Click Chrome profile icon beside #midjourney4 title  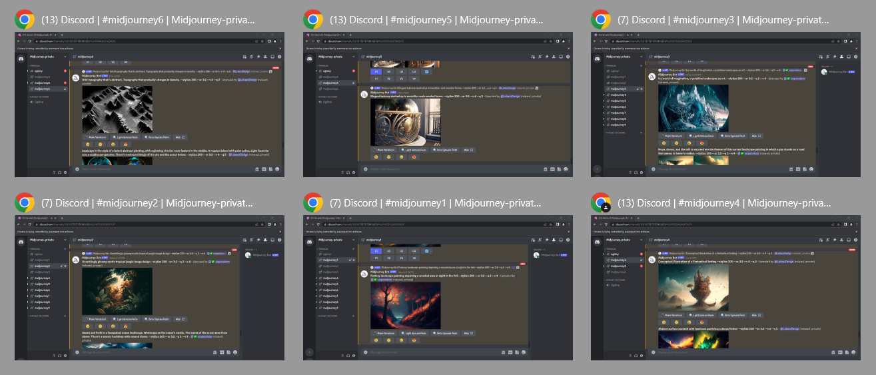pyautogui.click(x=602, y=202)
